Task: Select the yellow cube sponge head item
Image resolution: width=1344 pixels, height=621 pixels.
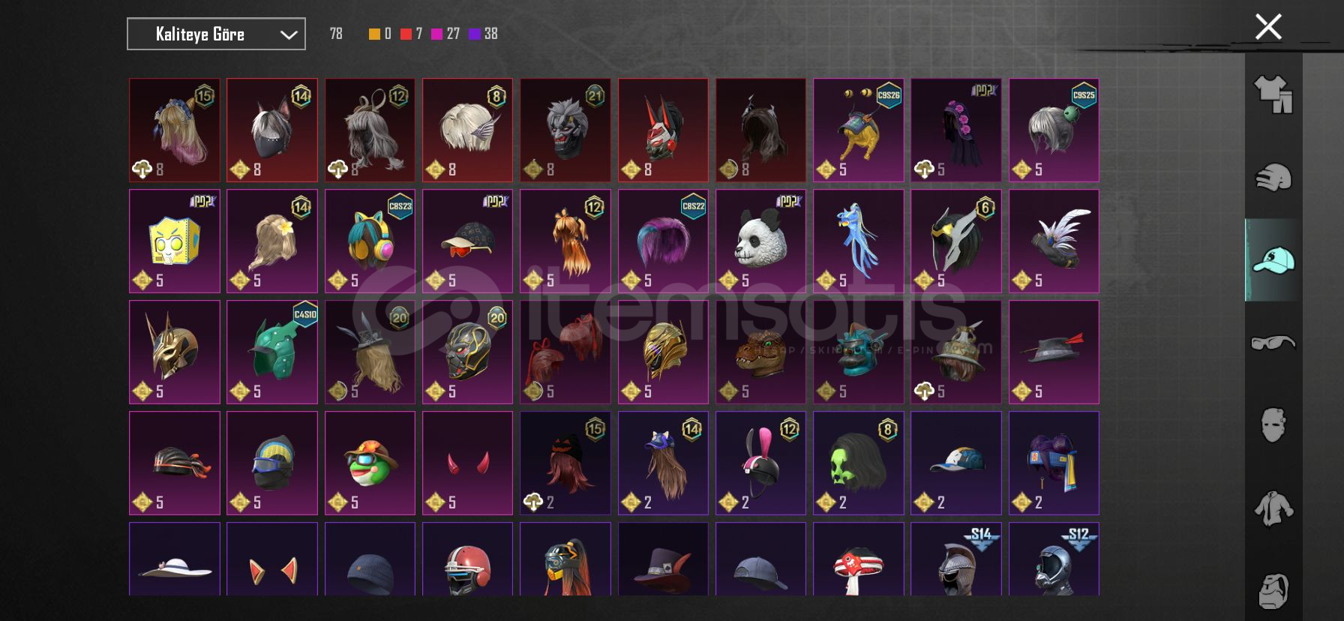Action: coord(175,241)
